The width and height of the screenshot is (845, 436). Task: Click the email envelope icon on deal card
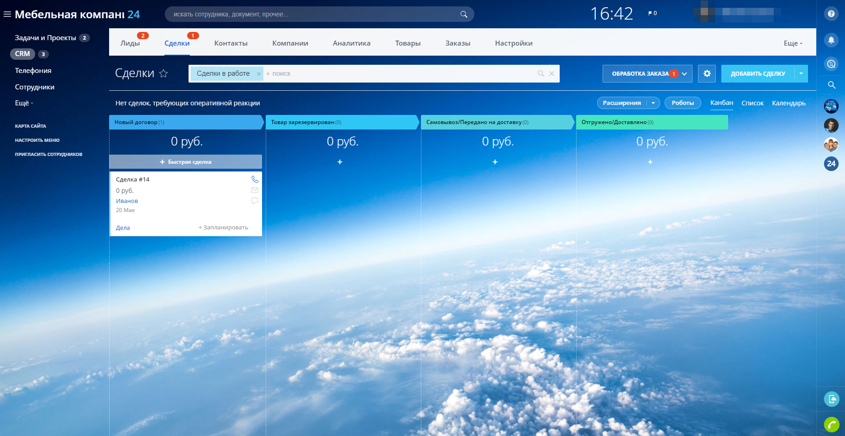[x=255, y=190]
